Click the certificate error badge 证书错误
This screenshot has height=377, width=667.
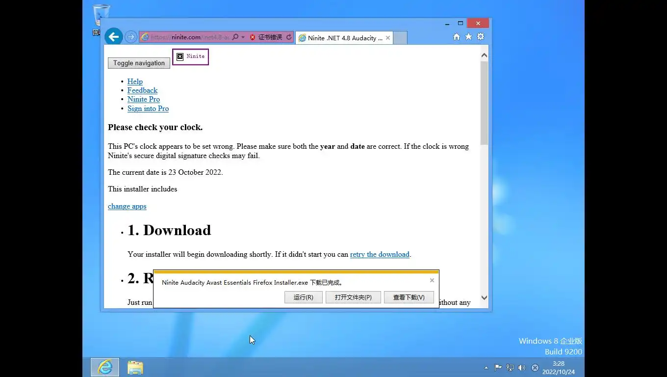click(265, 37)
